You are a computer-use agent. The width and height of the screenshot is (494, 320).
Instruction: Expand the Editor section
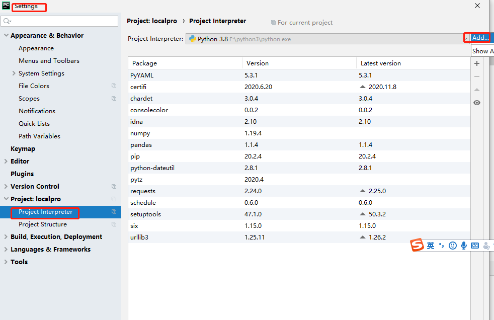pyautogui.click(x=6, y=161)
